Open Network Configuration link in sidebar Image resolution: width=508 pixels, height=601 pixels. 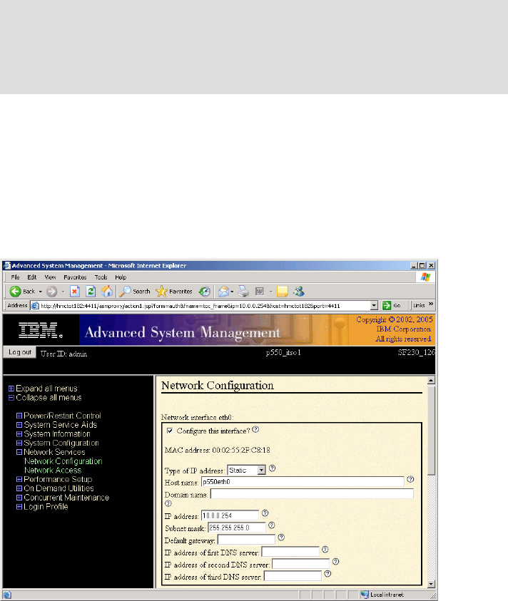click(63, 461)
